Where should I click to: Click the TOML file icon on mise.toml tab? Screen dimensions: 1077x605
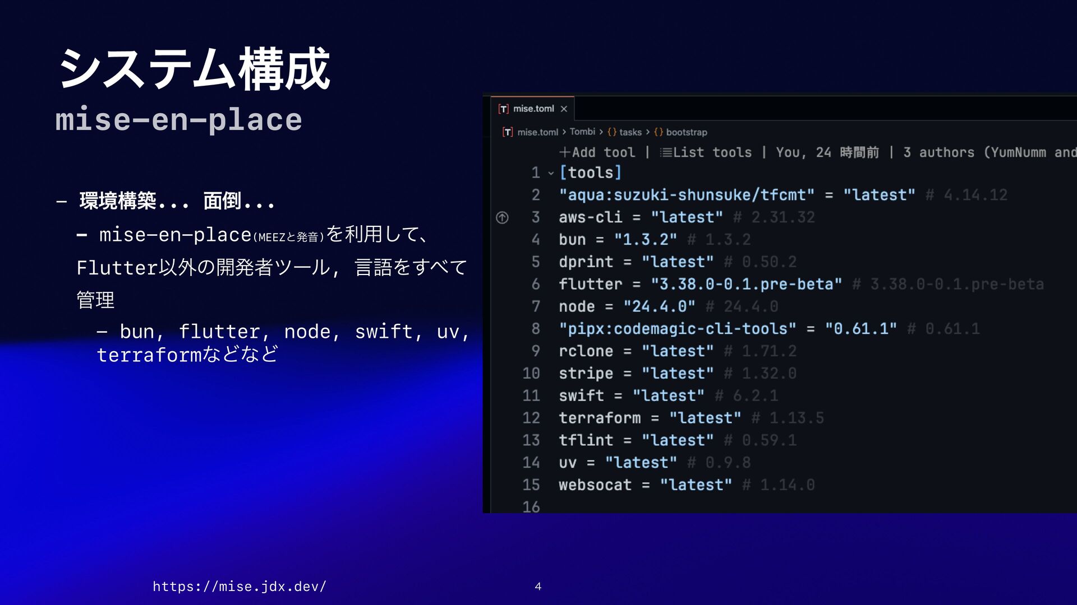(x=503, y=109)
